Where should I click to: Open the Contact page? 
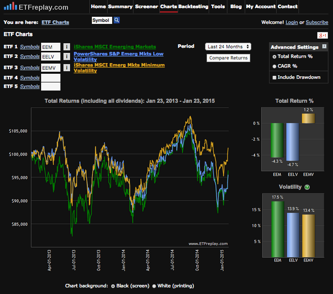pyautogui.click(x=287, y=7)
